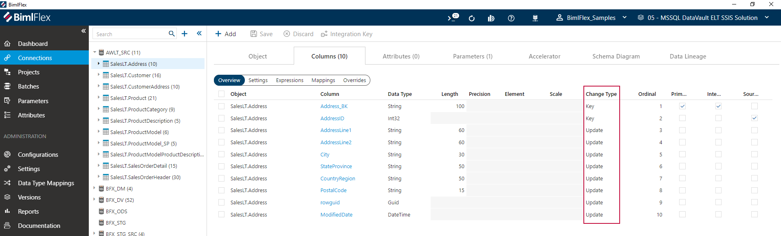Click into the tree Search field

click(130, 34)
